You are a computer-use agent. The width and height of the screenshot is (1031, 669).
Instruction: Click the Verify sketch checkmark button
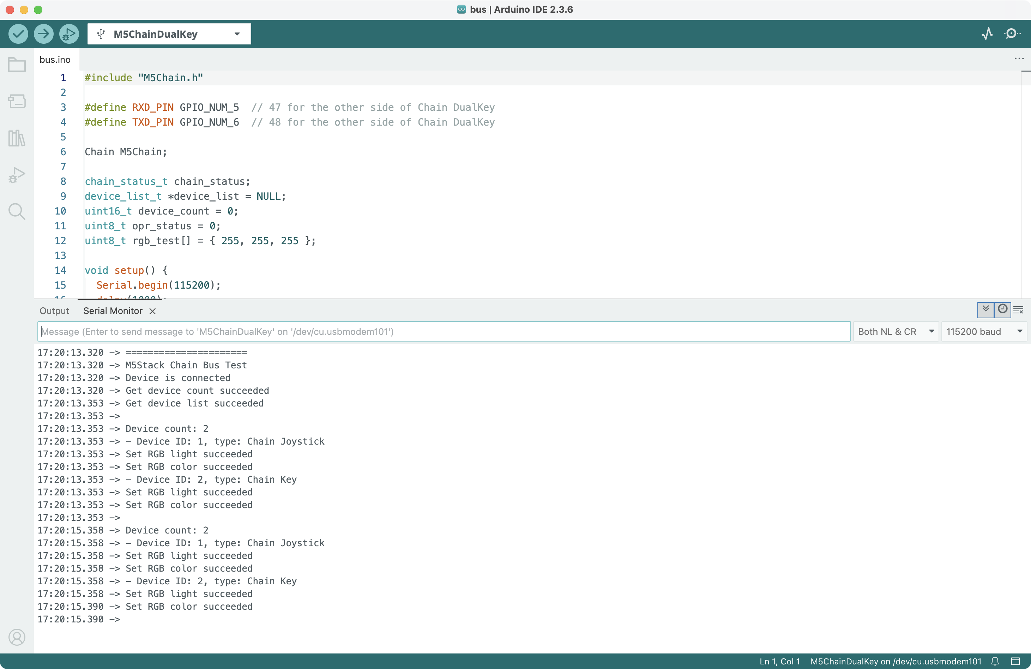[18, 34]
